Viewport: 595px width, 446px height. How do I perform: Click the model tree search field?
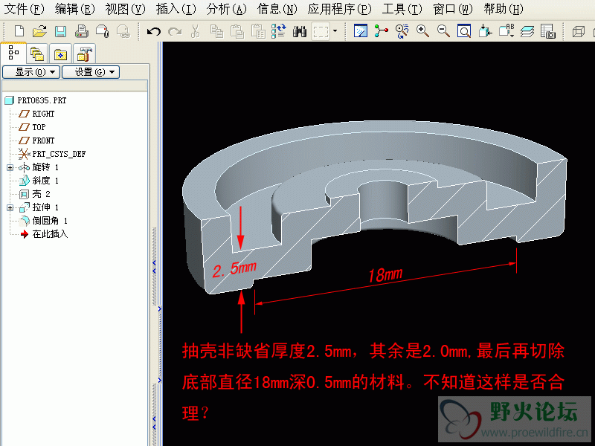point(74,86)
